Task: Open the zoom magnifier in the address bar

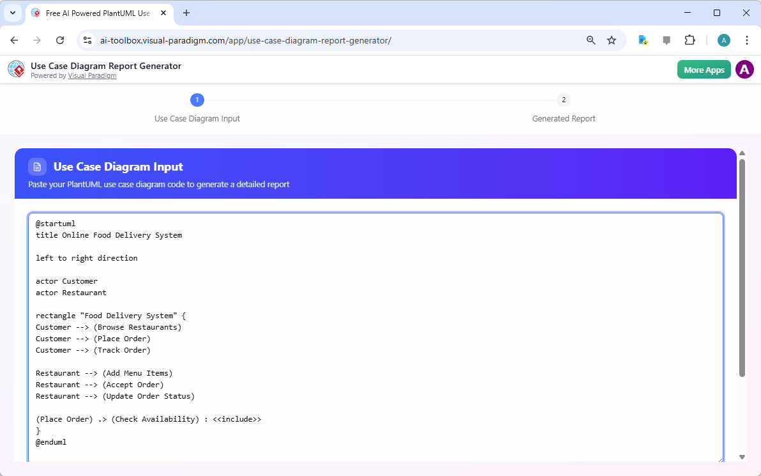Action: coord(591,40)
